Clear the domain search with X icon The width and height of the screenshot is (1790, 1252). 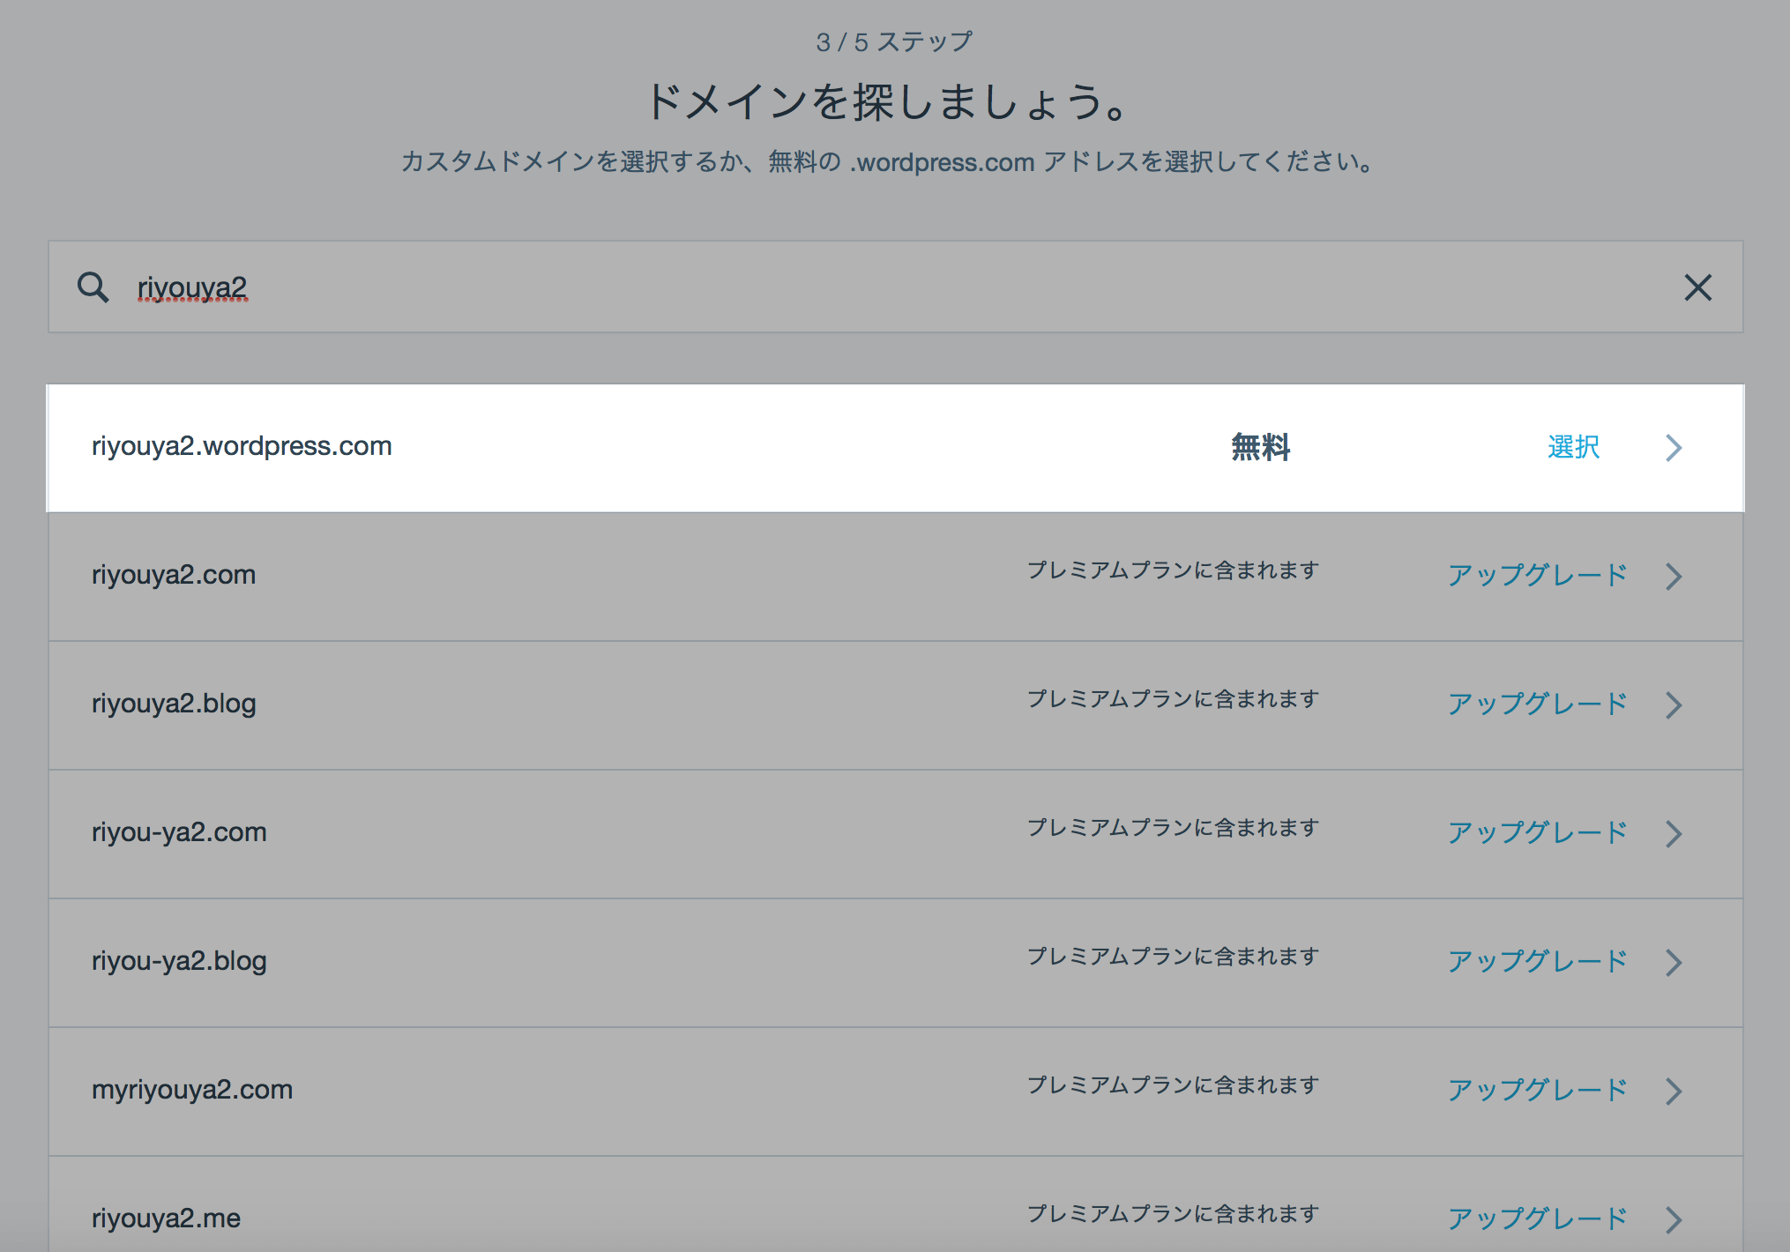(1697, 287)
